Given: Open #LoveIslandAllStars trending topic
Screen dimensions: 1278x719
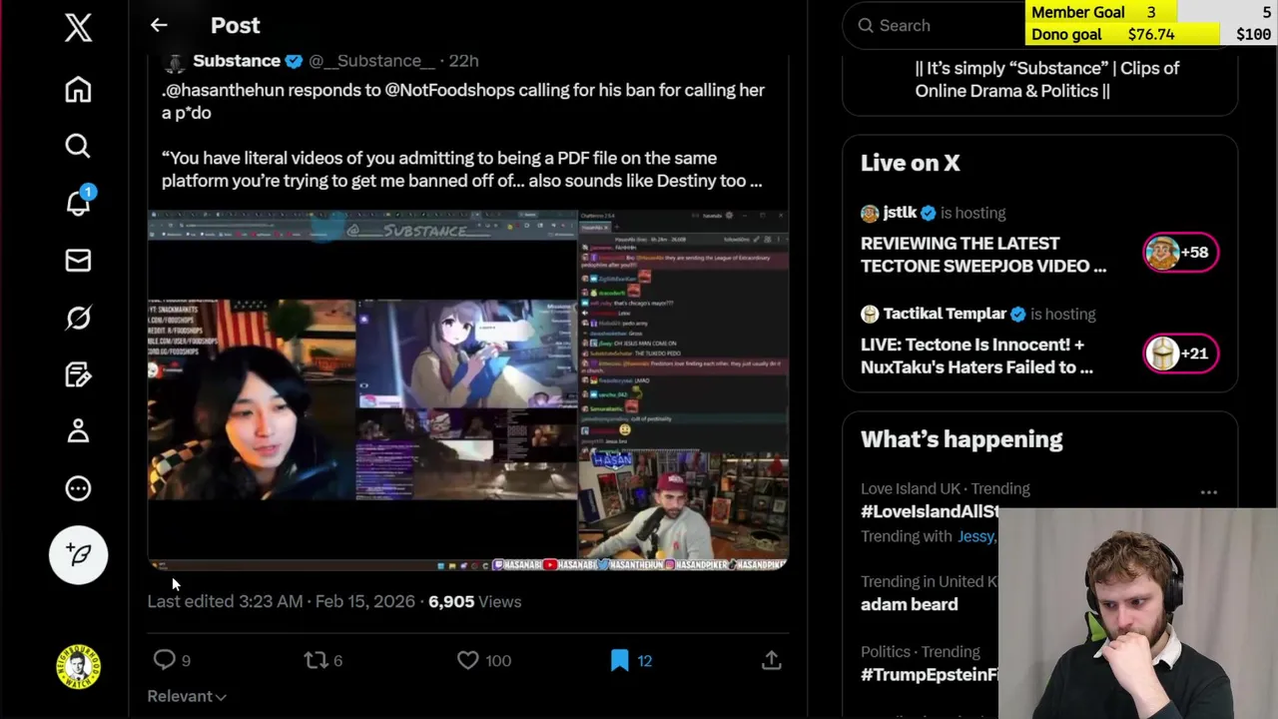Looking at the screenshot, I should [x=930, y=511].
